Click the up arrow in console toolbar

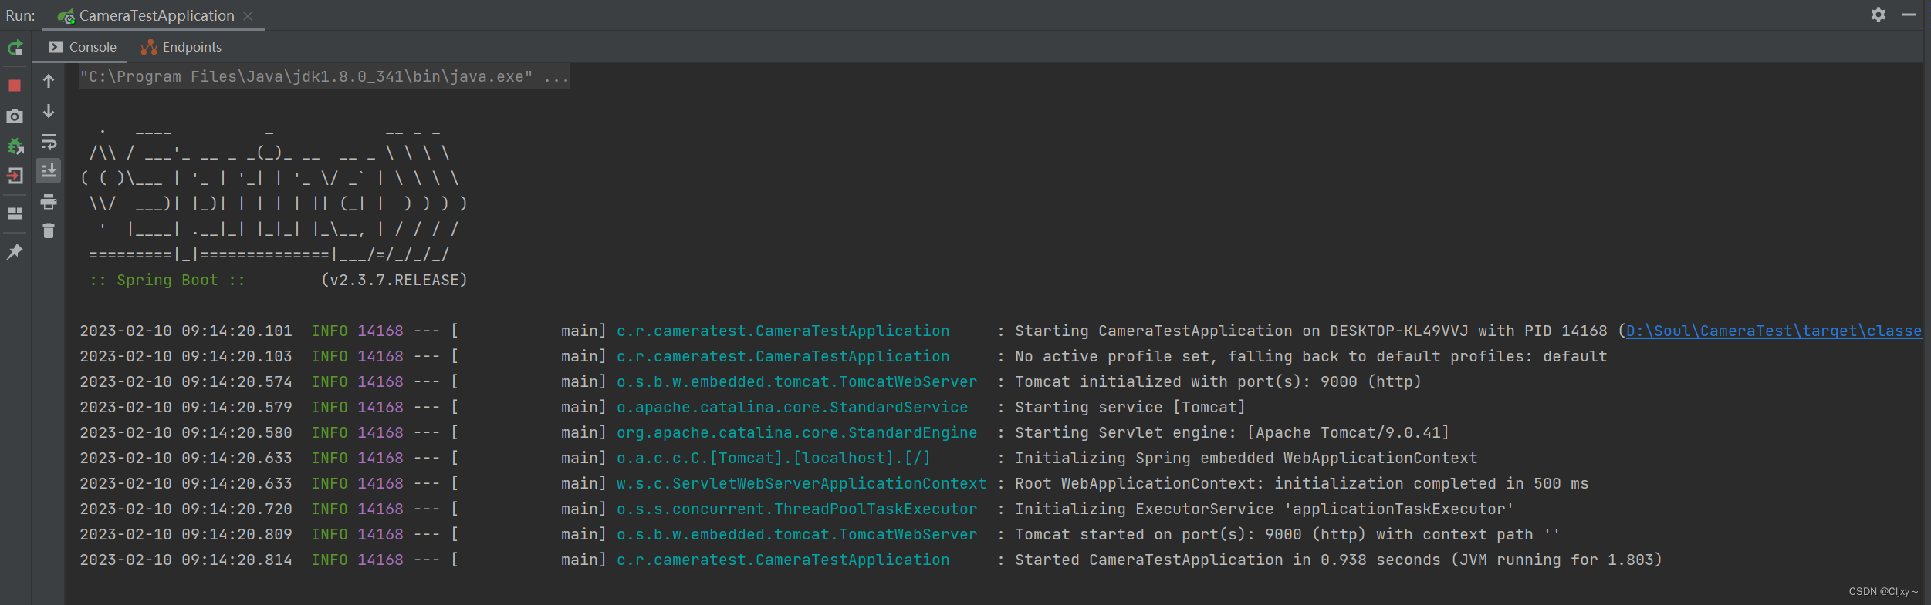[49, 81]
